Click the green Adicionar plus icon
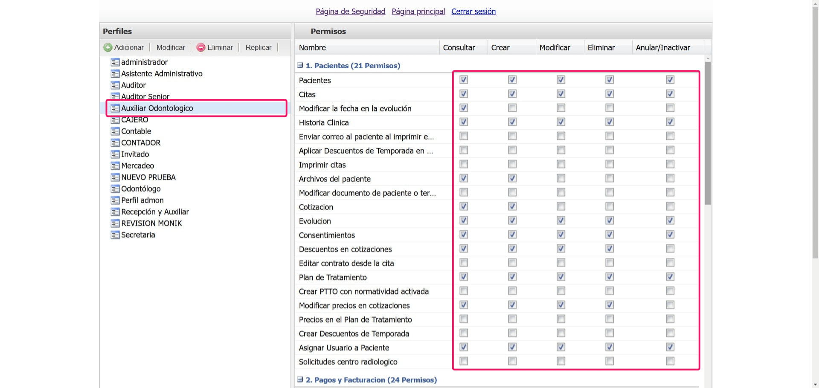Image resolution: width=819 pixels, height=388 pixels. pos(108,48)
